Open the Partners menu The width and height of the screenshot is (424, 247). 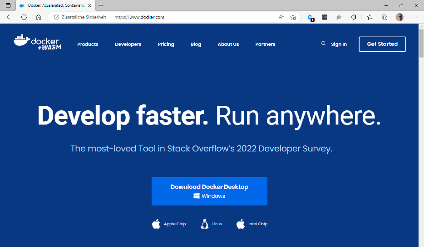[265, 44]
